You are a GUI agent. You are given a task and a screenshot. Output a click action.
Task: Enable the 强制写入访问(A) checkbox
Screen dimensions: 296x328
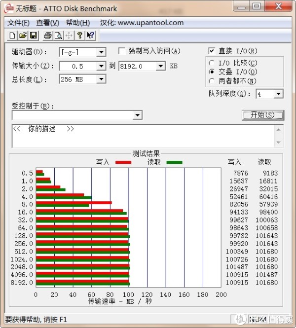pyautogui.click(x=122, y=51)
